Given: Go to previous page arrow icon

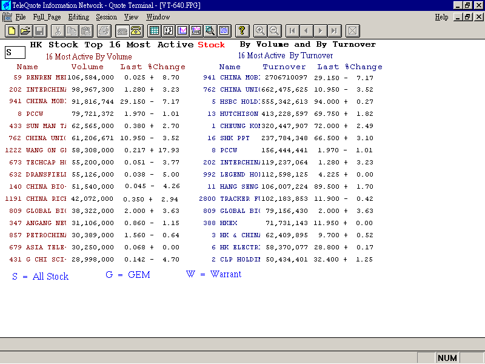Looking at the screenshot, I should click(306, 31).
